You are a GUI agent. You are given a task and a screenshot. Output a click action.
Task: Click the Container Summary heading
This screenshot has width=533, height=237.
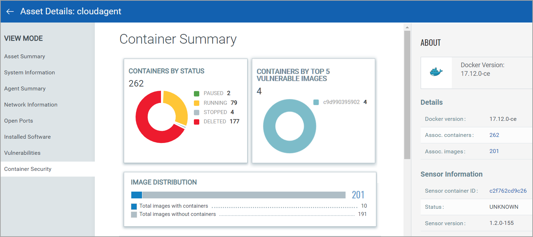point(178,39)
